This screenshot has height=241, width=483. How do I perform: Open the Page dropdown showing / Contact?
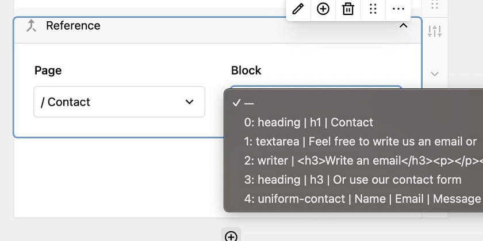tap(119, 102)
